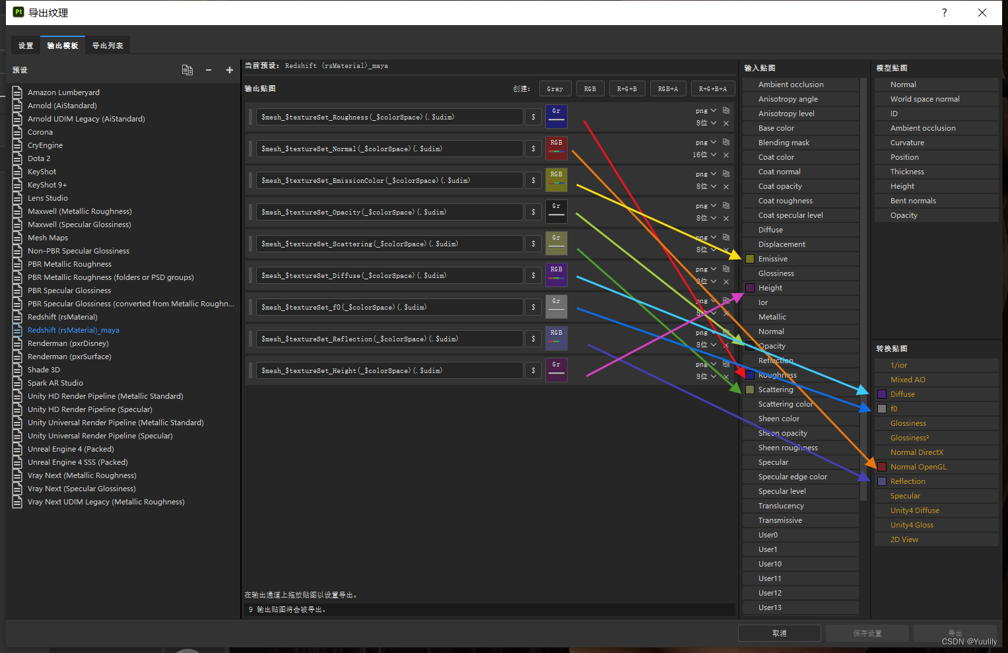
Task: Open the $ variable menu for the Scattering filename
Action: (x=533, y=244)
